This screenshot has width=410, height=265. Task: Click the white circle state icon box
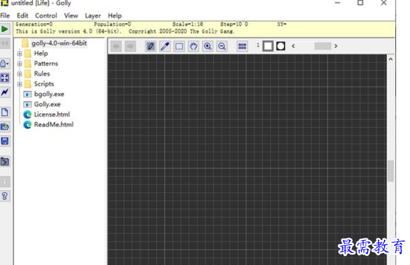click(x=281, y=46)
